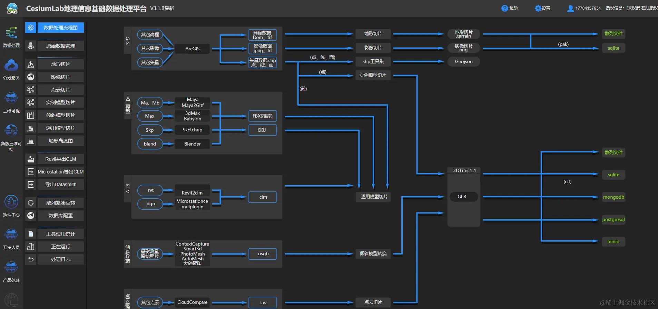Click the 点云切片 flowchart node
The image size is (658, 309).
click(x=373, y=302)
